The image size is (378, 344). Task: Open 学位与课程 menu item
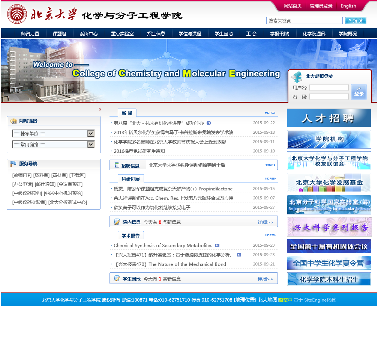(190, 33)
